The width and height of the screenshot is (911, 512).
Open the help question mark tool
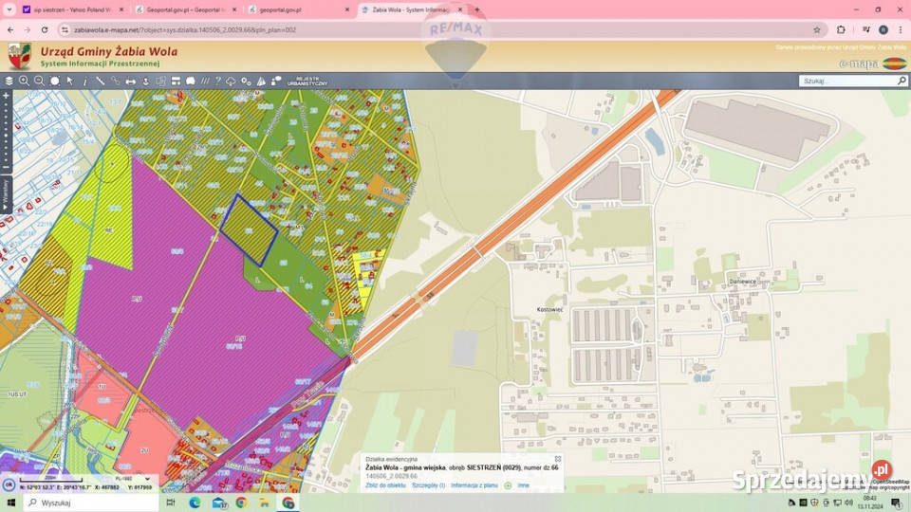coord(217,82)
